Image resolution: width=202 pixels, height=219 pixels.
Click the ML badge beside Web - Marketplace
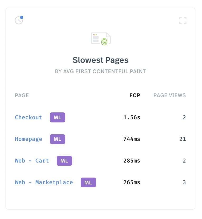tap(88, 182)
